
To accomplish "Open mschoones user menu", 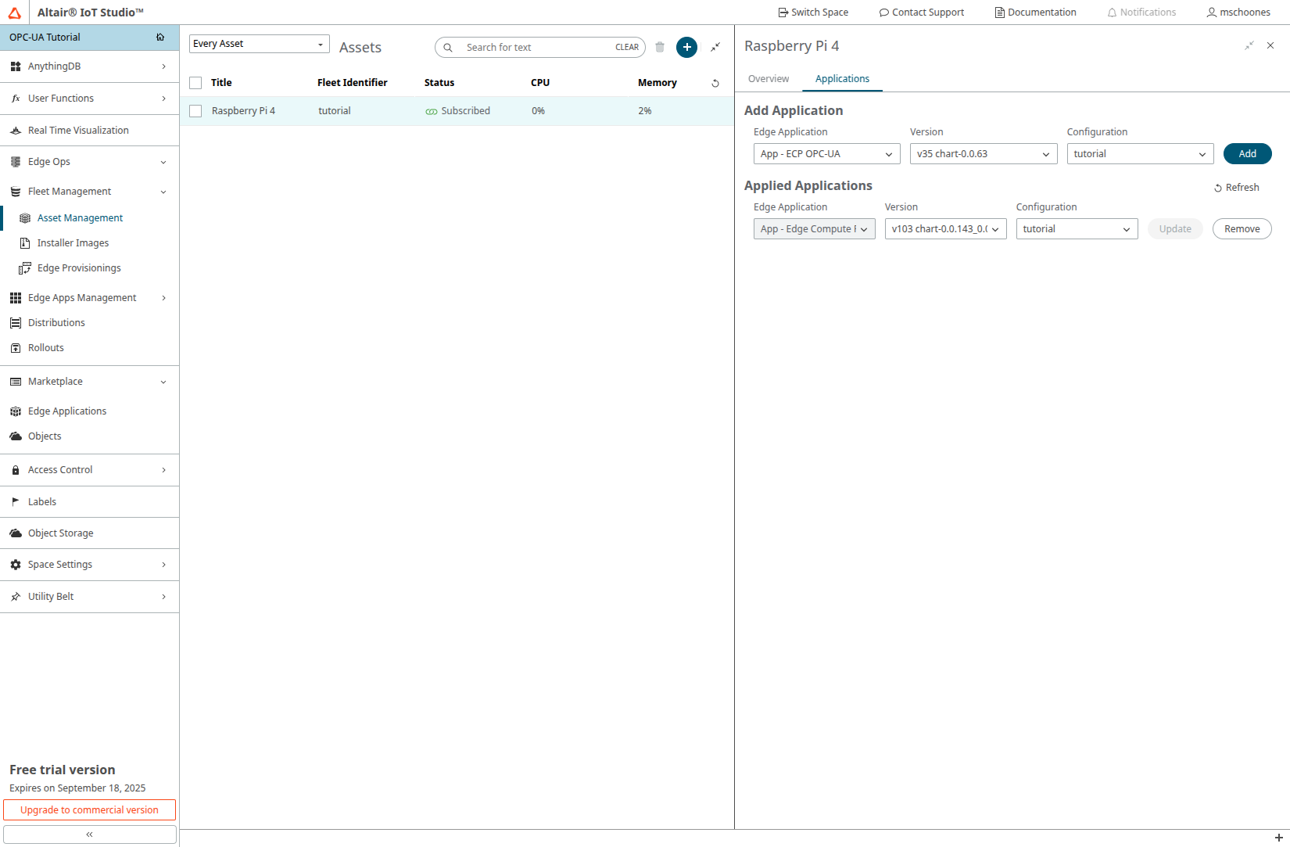I will tap(1238, 13).
